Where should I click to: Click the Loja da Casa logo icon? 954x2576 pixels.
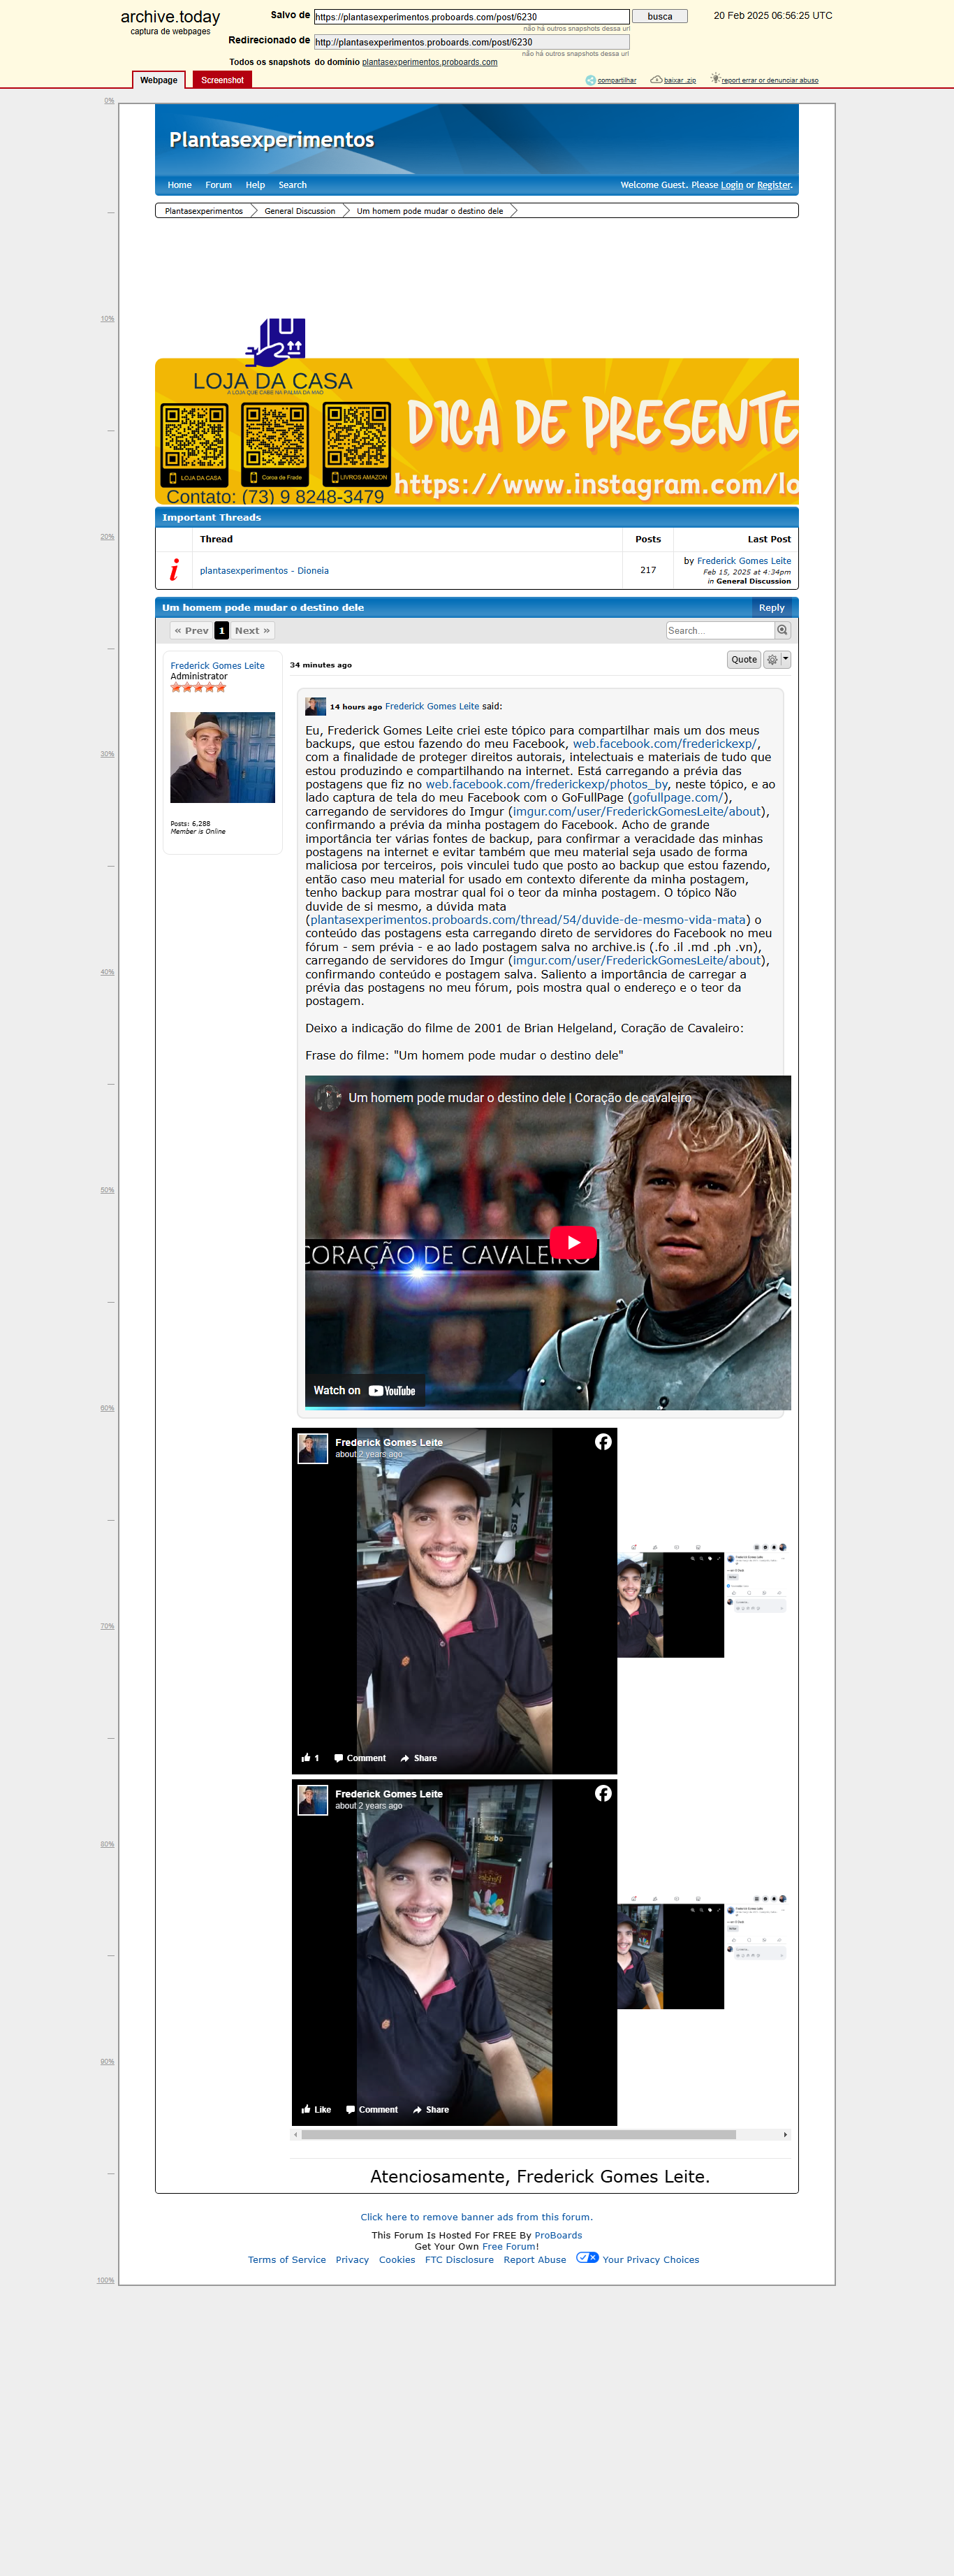276,343
